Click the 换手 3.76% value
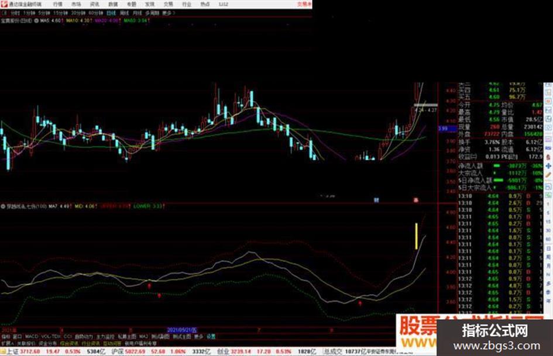553x356 pixels. coord(492,142)
